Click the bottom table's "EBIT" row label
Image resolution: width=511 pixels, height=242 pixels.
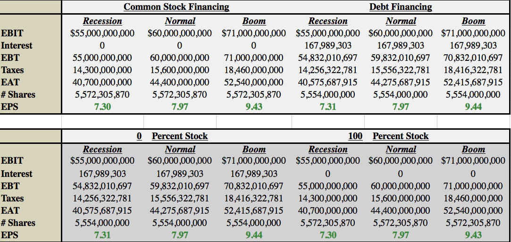[x=12, y=161]
